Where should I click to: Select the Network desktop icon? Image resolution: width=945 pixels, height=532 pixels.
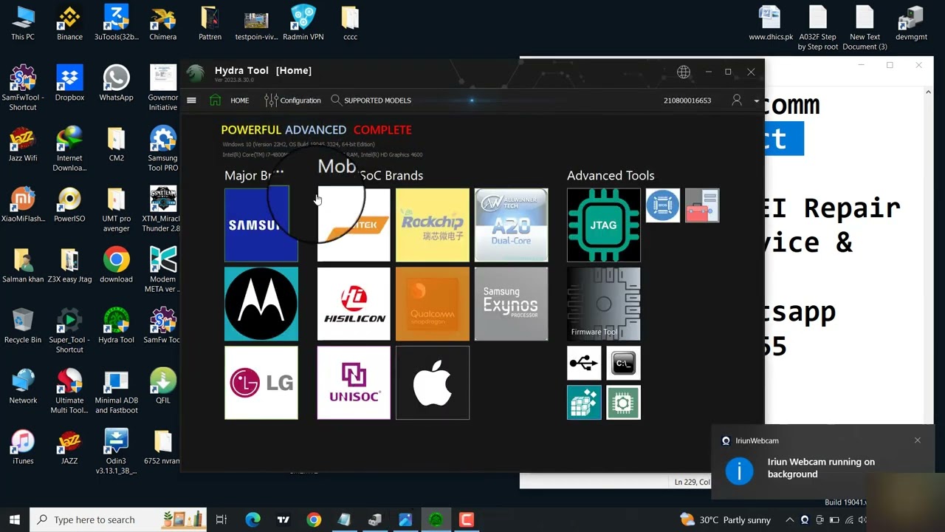[23, 386]
